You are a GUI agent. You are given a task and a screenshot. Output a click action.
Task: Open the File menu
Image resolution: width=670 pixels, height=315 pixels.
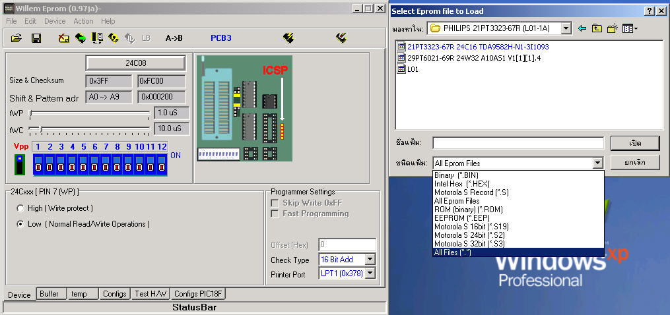(11, 21)
